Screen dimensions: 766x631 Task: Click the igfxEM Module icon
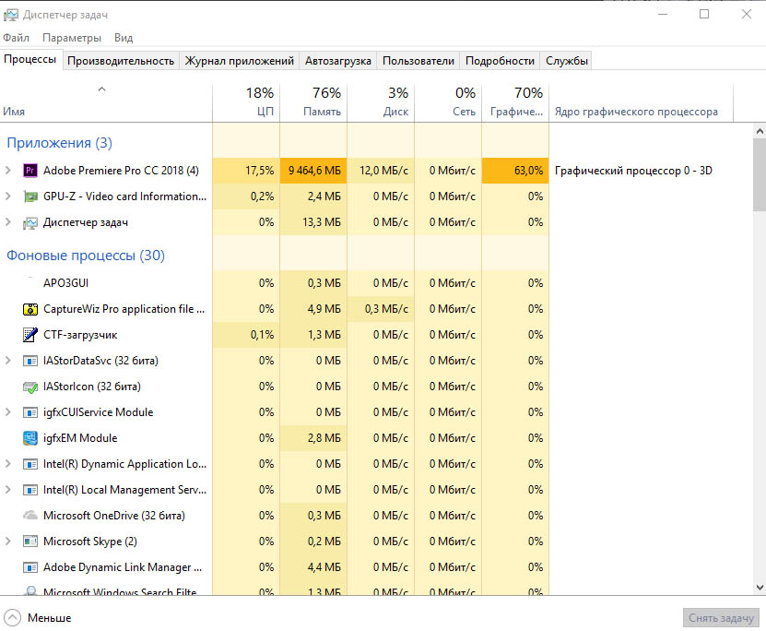pos(30,438)
